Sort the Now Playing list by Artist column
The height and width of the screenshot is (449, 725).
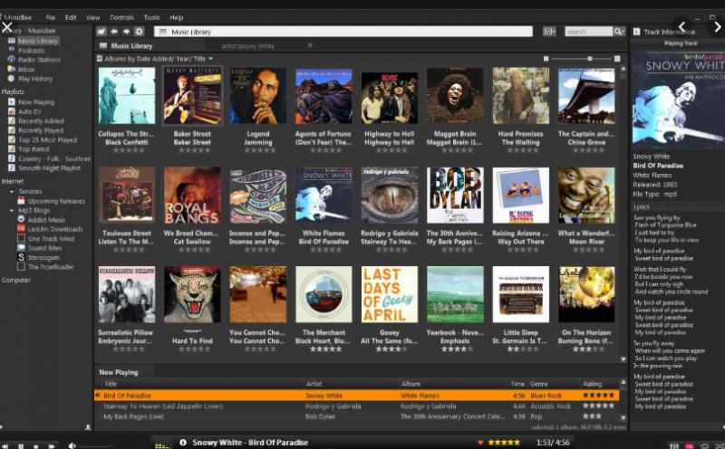(314, 384)
